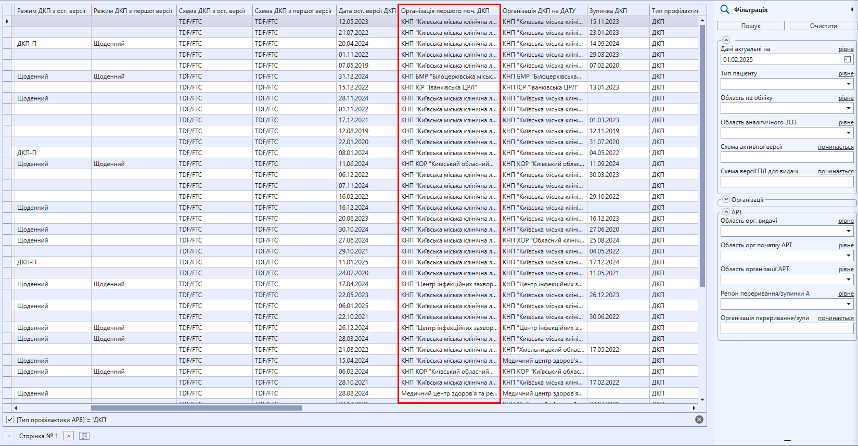
Task: Click the Схема версії ПЛ для видачі input field
Action: tap(787, 182)
